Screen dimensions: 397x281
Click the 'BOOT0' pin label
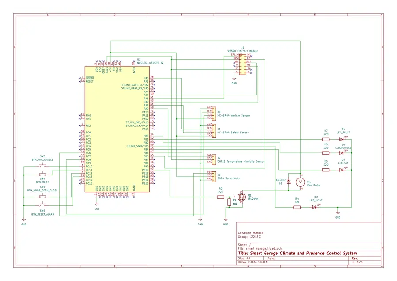tap(90, 78)
